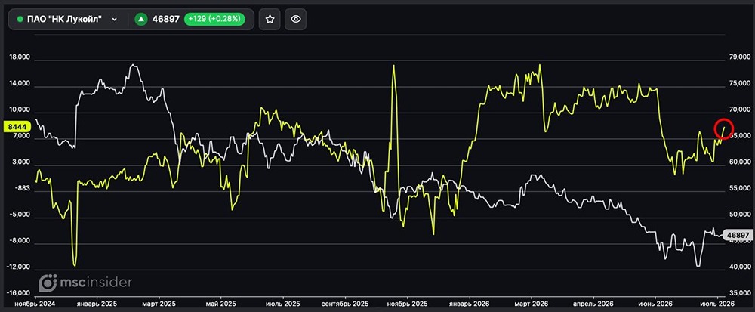Click the green up-triangle price direction icon

coord(140,19)
